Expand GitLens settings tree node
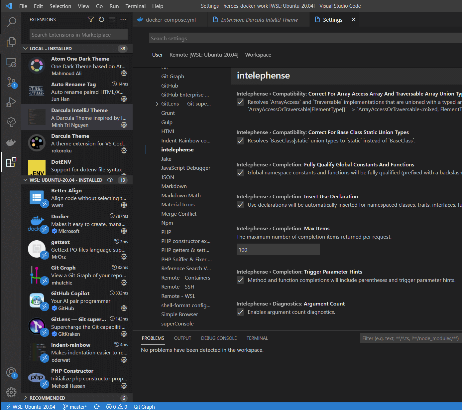The image size is (462, 410). pos(157,104)
